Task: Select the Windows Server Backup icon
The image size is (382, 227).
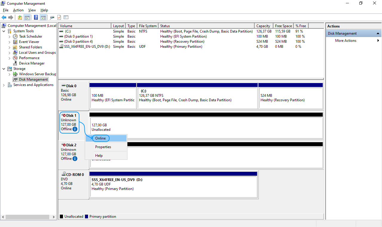Action: (15, 74)
